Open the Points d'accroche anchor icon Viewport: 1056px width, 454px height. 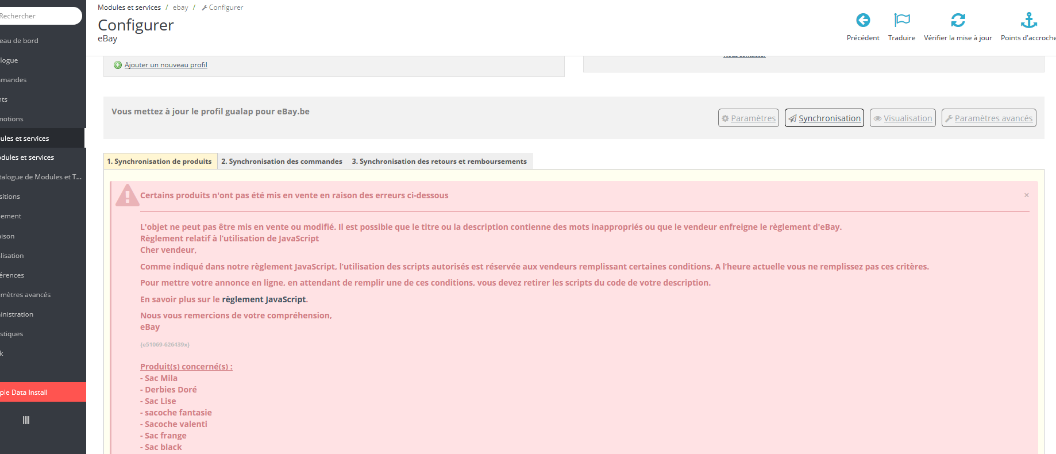point(1028,20)
